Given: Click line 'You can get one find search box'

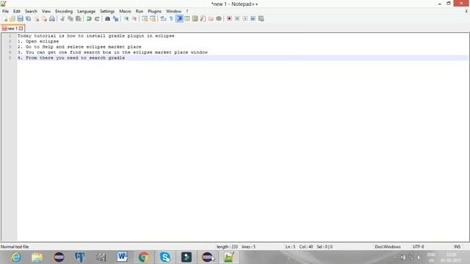Looking at the screenshot, I should pos(112,52).
